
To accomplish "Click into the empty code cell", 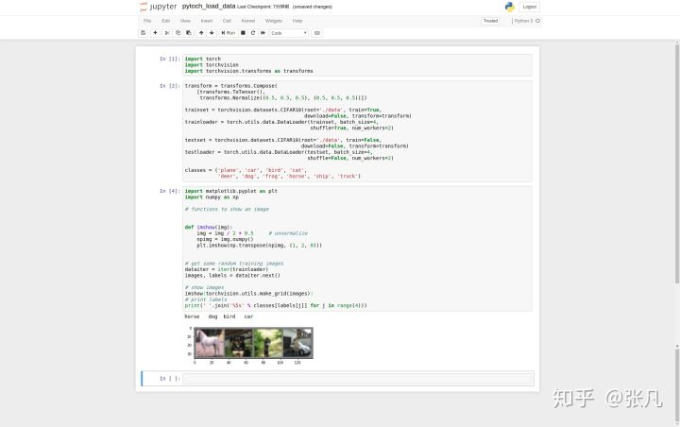I will click(x=357, y=379).
